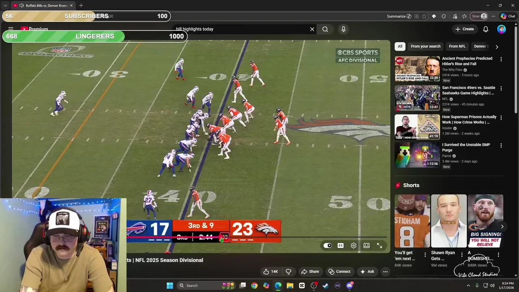Click the YouTube search magnifier button
Screen dimensions: 519x292
pyautogui.click(x=325, y=29)
